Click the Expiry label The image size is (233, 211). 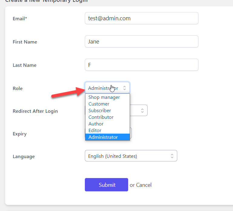20,134
